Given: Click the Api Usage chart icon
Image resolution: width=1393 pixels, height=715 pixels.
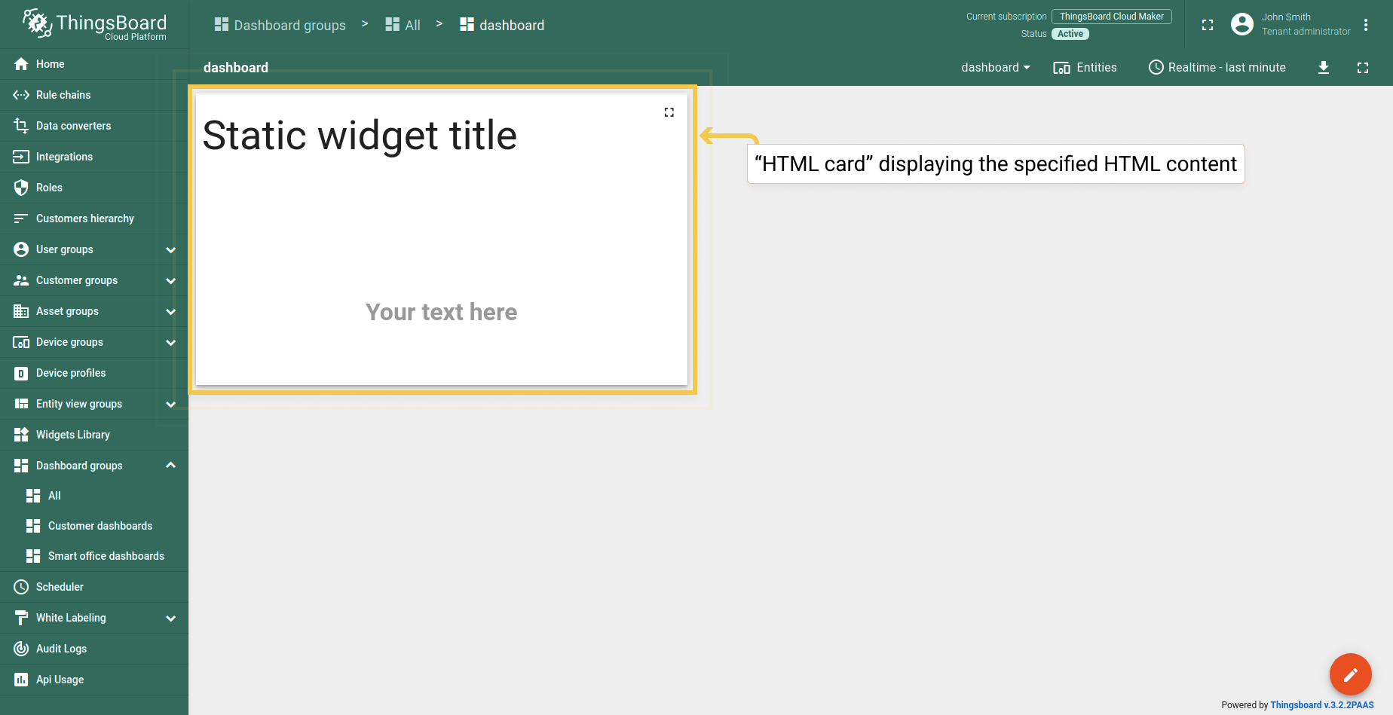Looking at the screenshot, I should 21,680.
